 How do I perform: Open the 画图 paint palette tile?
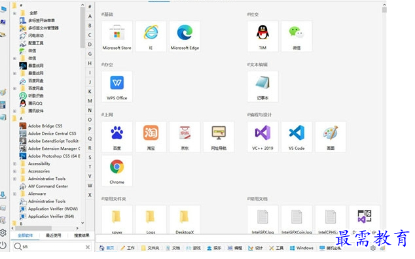(331, 137)
